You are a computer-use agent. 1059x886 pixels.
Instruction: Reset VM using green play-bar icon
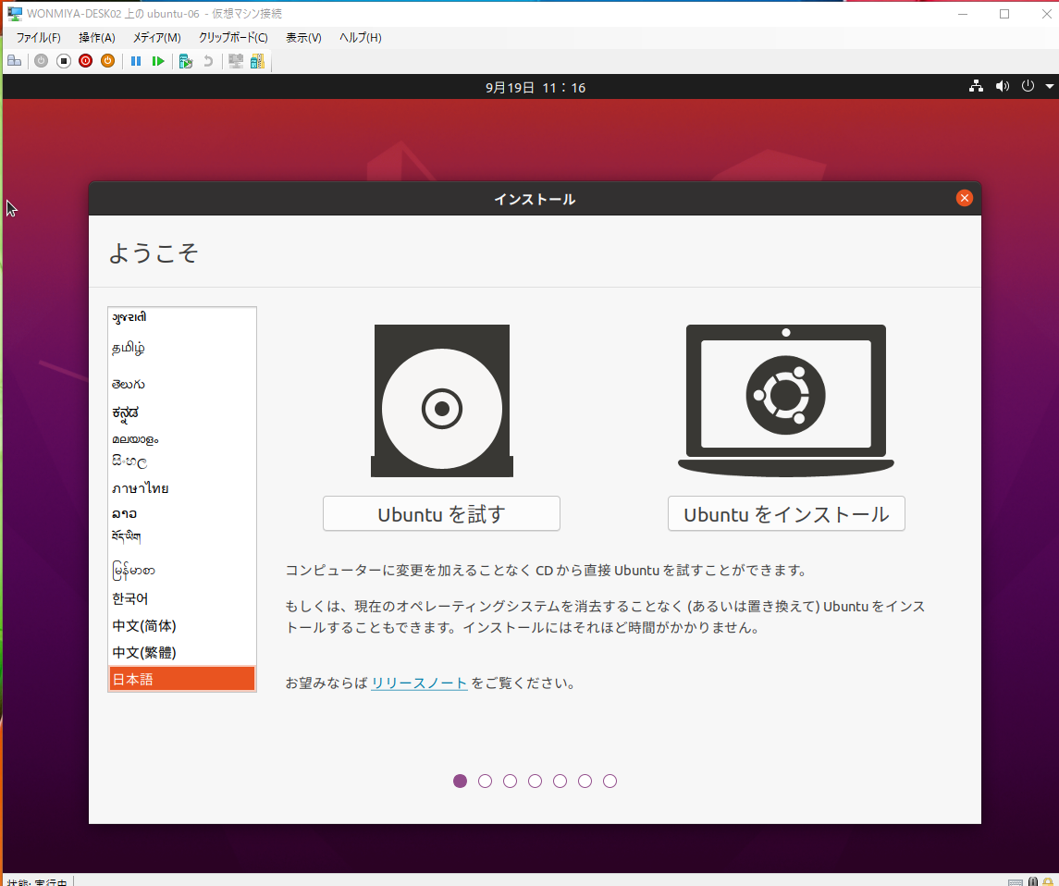click(x=158, y=61)
